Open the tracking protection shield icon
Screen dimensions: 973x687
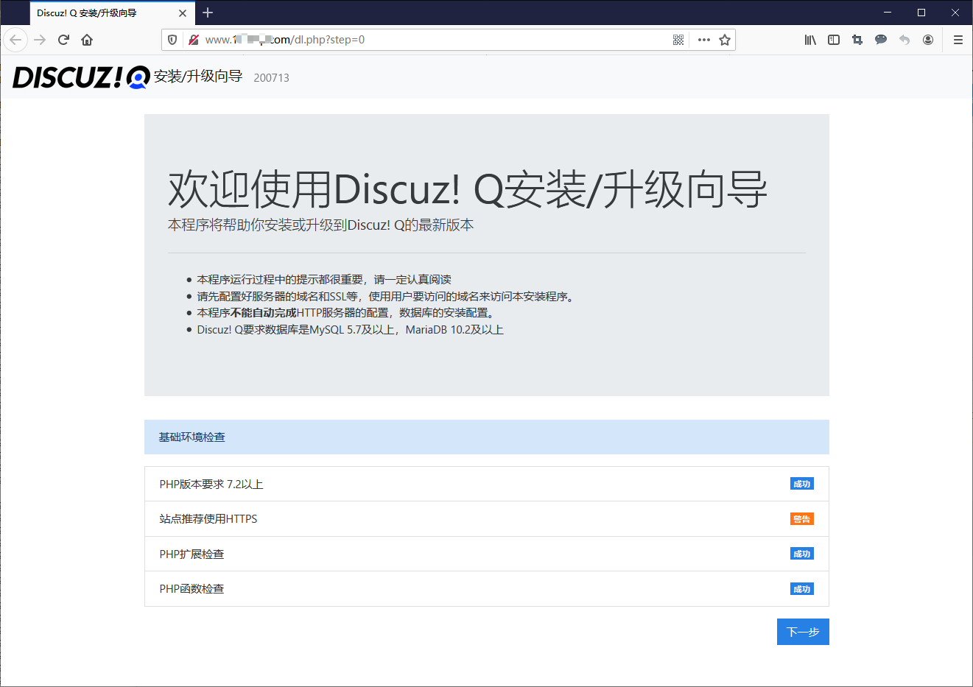[x=172, y=40]
